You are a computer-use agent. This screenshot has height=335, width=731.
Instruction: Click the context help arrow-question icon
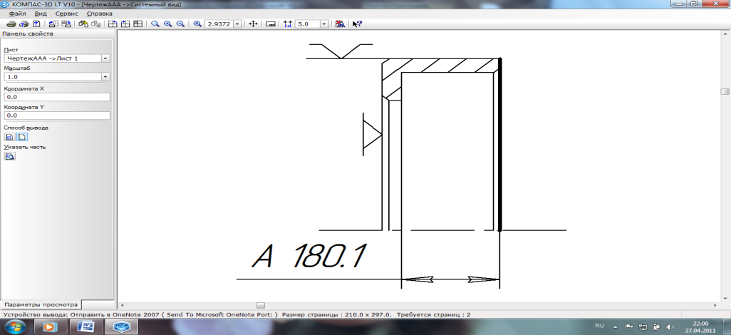coord(357,24)
